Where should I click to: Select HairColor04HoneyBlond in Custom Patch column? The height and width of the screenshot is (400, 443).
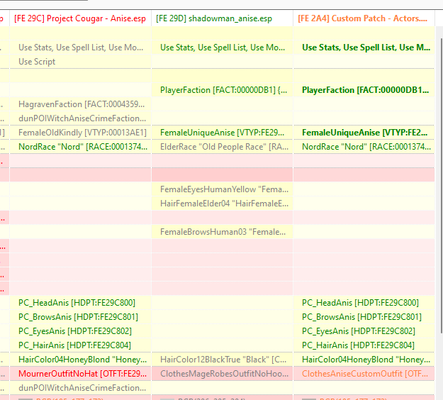(364, 360)
